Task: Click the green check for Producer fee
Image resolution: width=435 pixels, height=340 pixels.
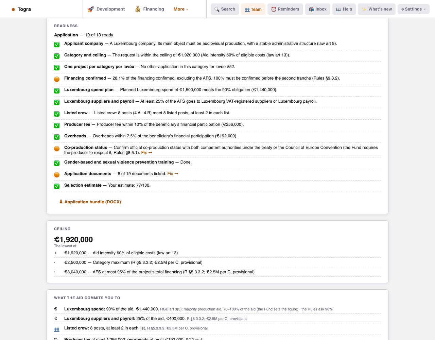Action: (x=57, y=125)
